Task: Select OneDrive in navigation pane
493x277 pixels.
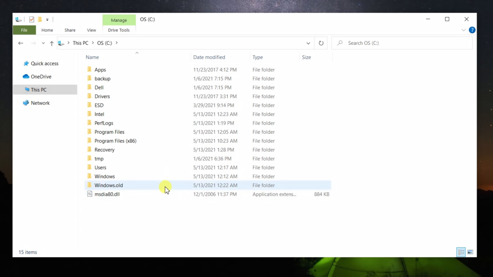Action: (x=41, y=76)
